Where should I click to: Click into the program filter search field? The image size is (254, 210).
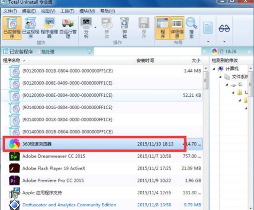(147, 51)
